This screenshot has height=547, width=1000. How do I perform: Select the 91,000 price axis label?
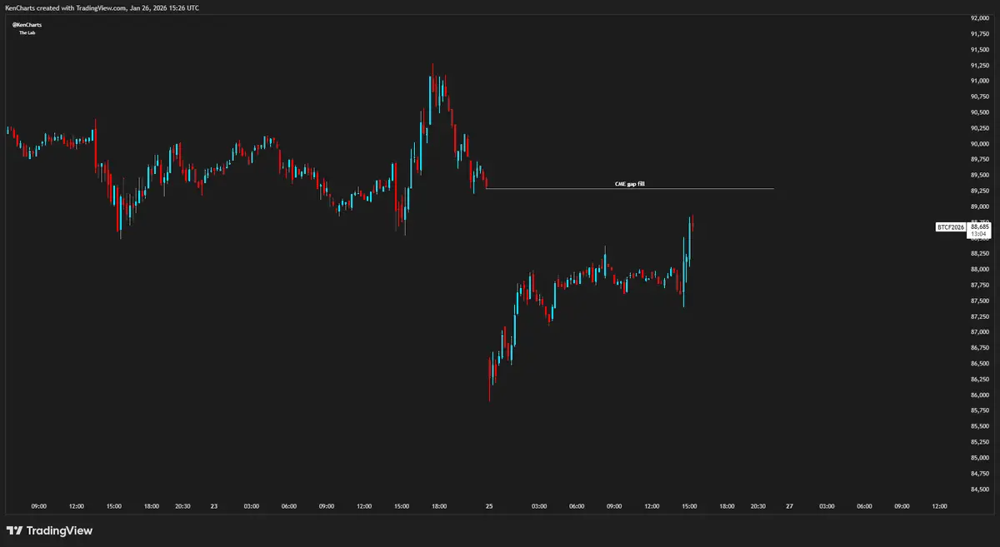click(x=980, y=82)
